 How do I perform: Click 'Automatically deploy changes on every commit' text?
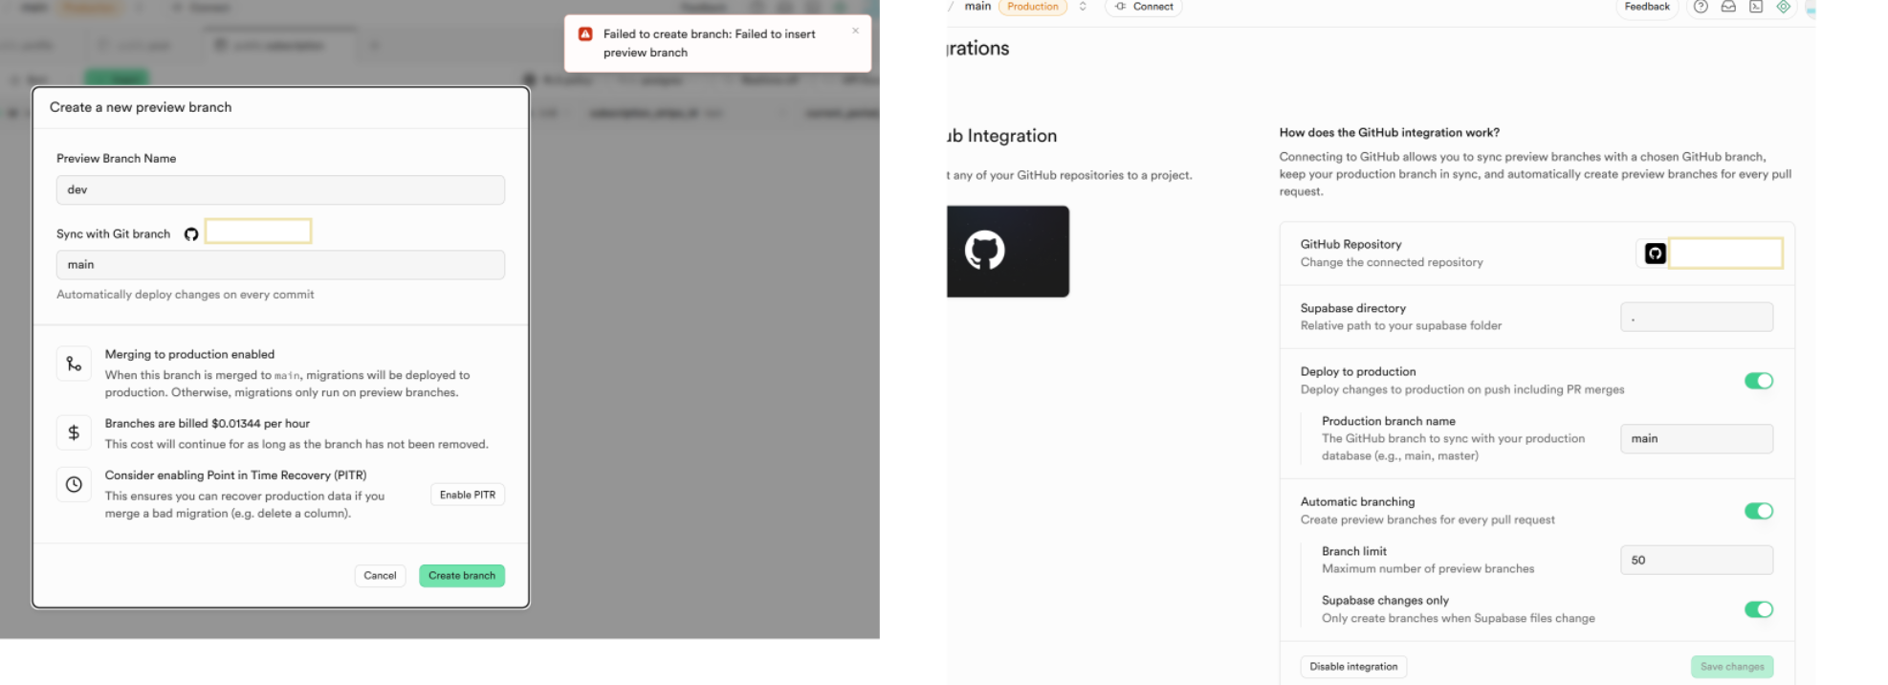click(x=186, y=295)
